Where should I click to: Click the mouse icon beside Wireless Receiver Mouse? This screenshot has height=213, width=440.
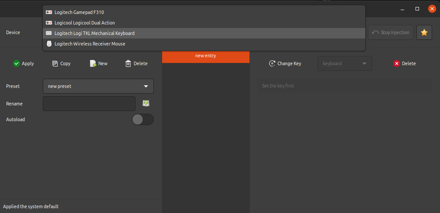coord(49,44)
